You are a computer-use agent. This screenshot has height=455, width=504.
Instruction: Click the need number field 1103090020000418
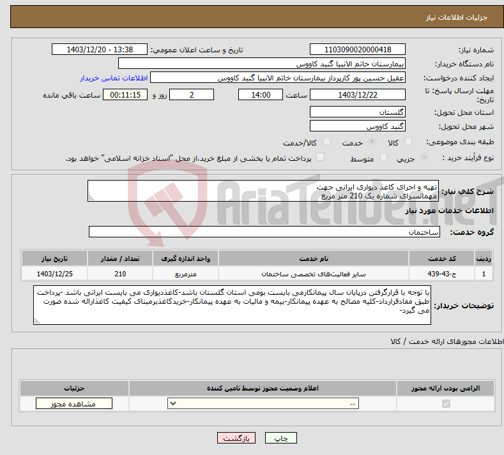tap(358, 49)
